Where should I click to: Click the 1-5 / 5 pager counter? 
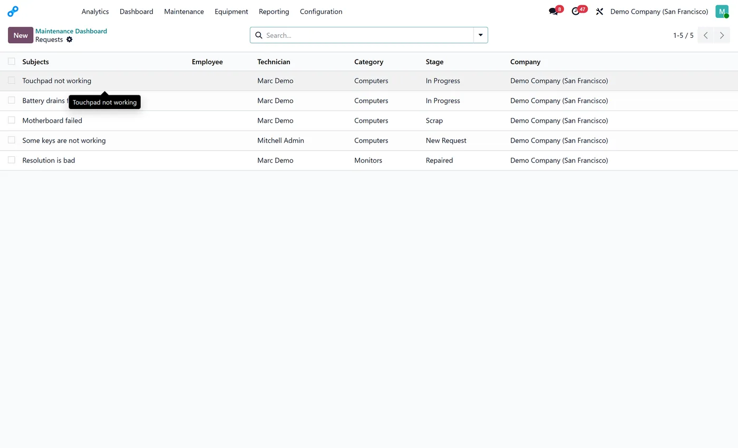click(x=683, y=35)
